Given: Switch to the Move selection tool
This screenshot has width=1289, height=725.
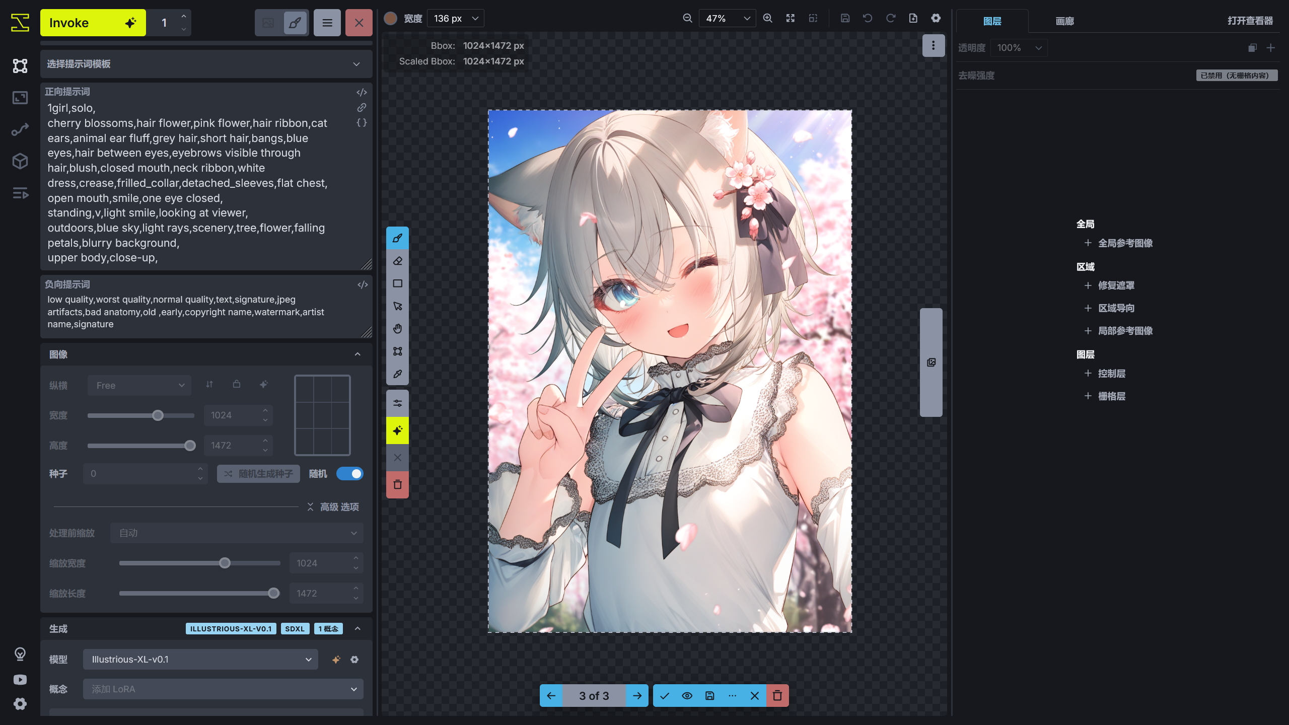Looking at the screenshot, I should tap(397, 306).
